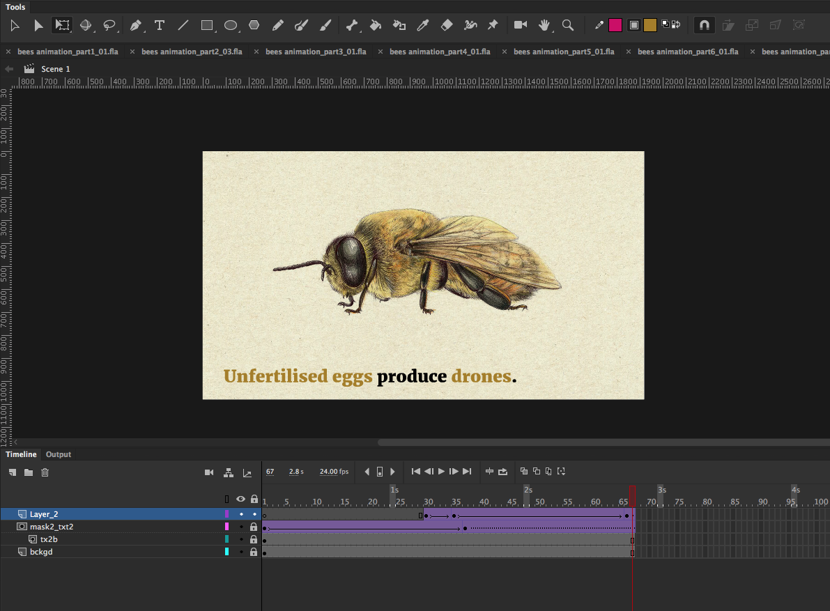Switch to bees animation_part2_03.fla tab
The height and width of the screenshot is (611, 830).
pos(192,52)
